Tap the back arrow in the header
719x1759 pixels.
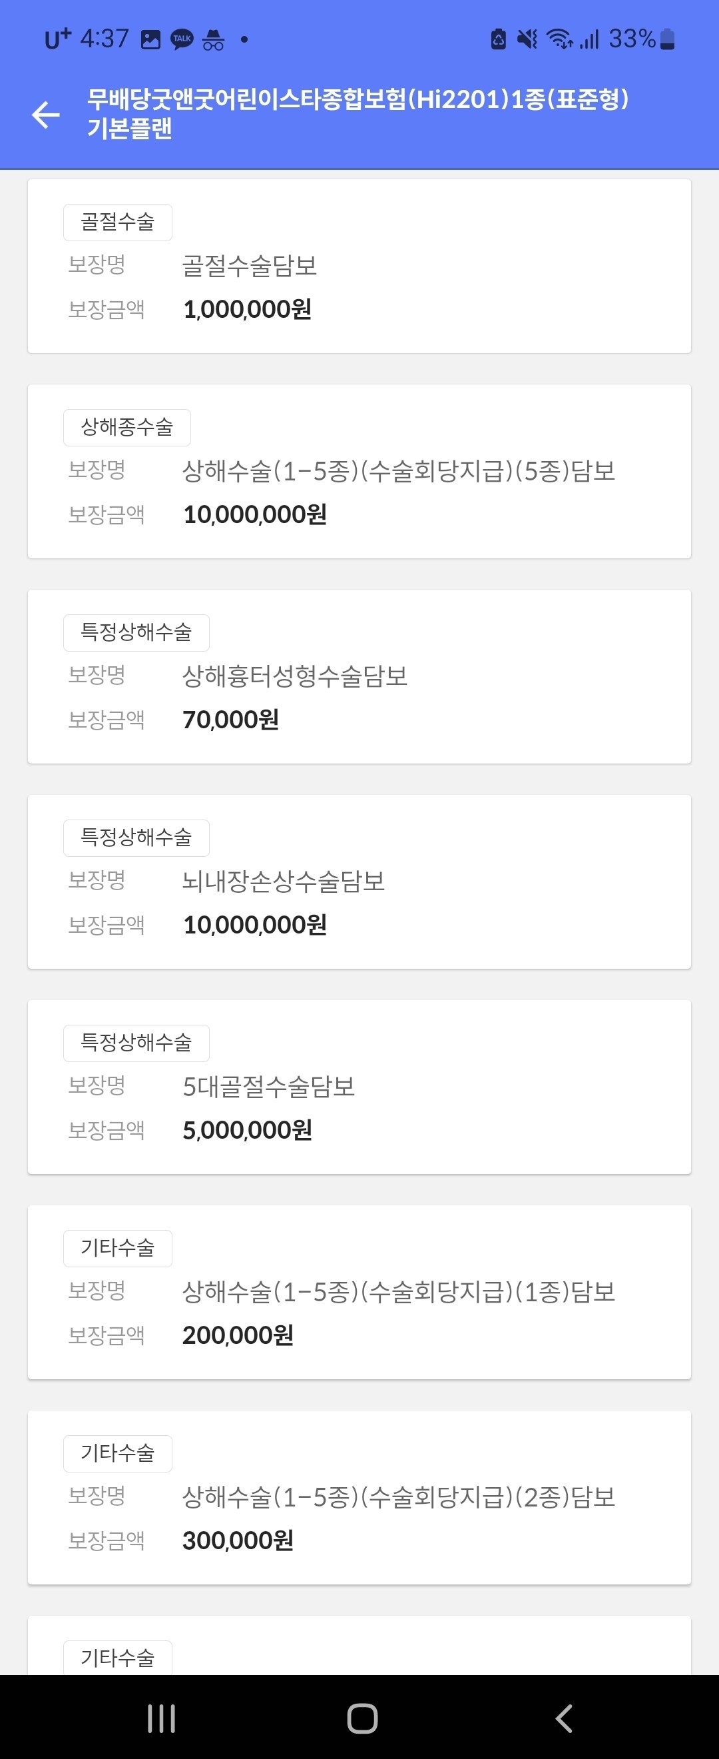tap(46, 114)
